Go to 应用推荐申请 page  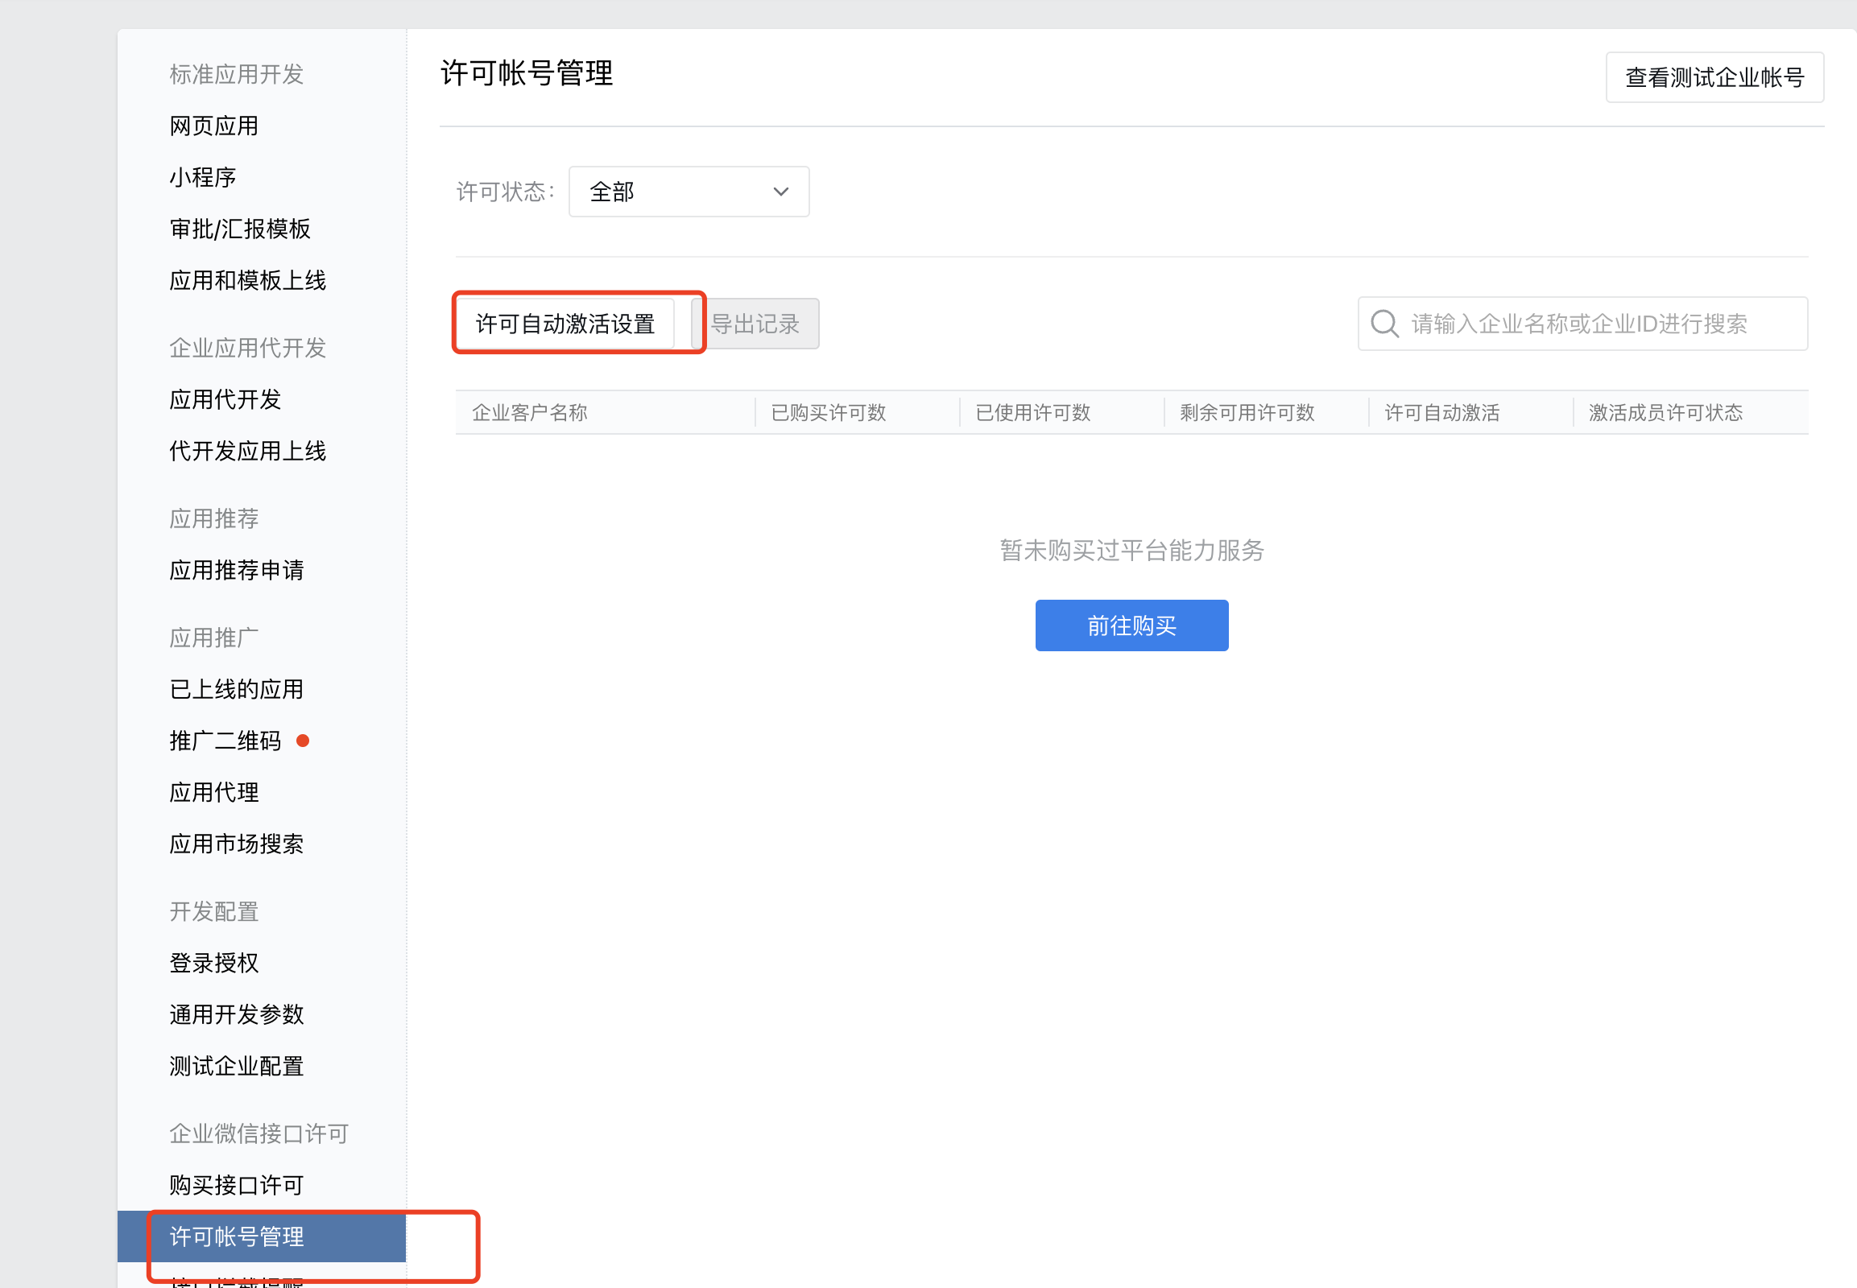[237, 570]
